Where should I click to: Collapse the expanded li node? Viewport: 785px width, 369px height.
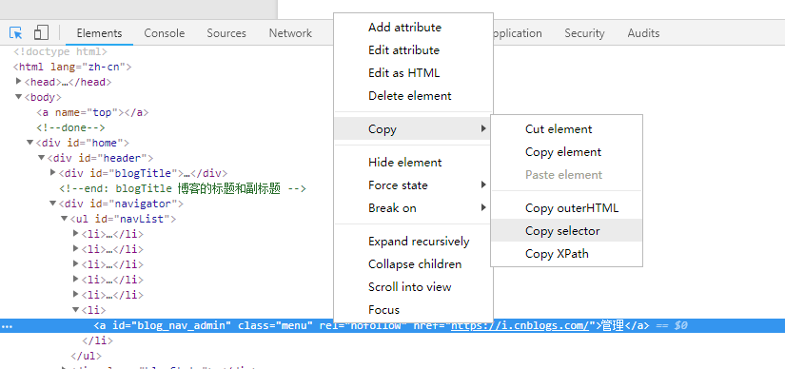[x=76, y=310]
